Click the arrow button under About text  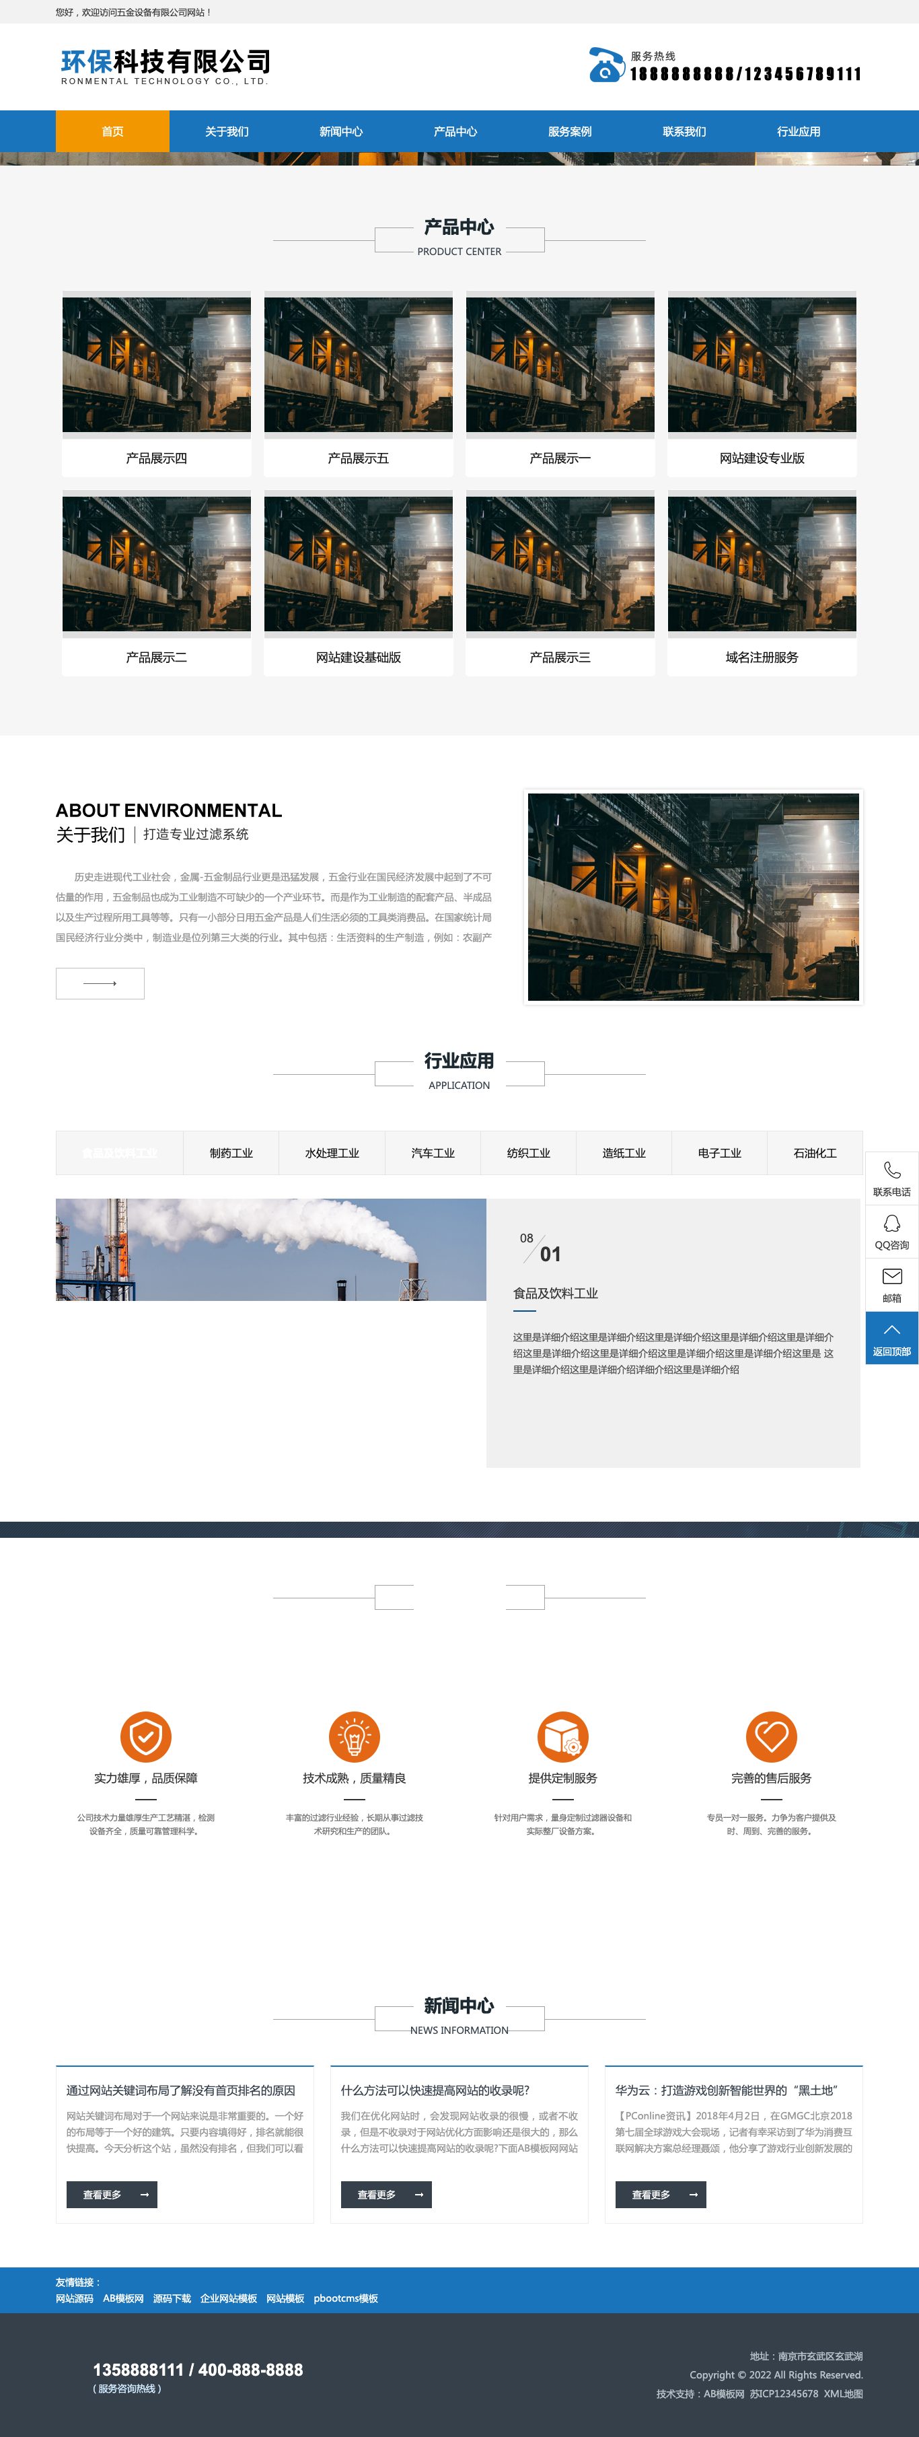[x=100, y=984]
